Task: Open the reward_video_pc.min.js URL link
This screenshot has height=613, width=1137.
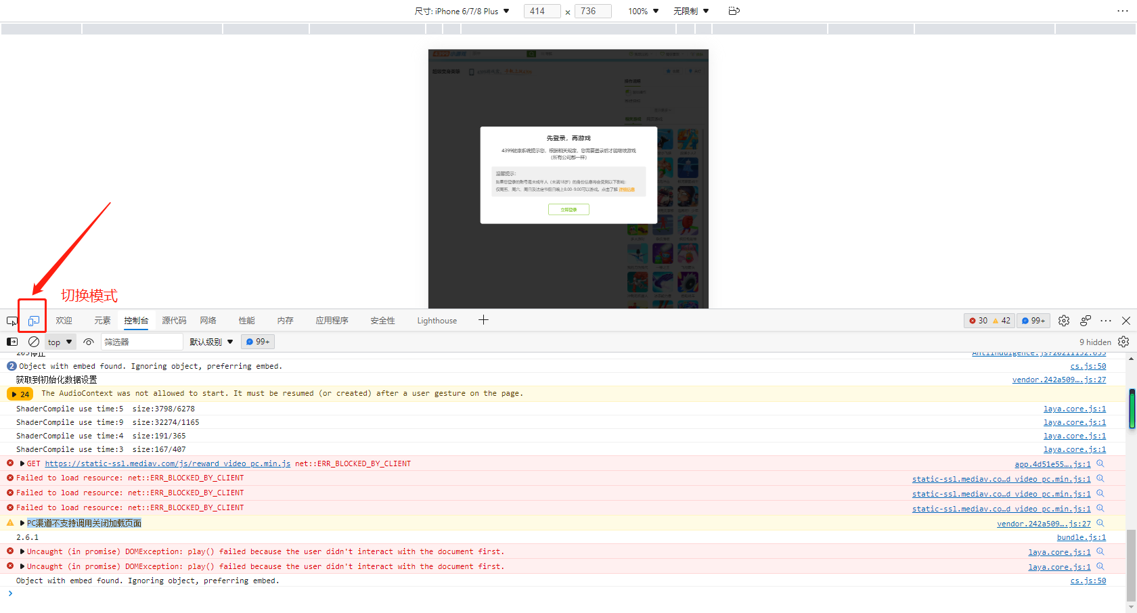Action: 167,463
